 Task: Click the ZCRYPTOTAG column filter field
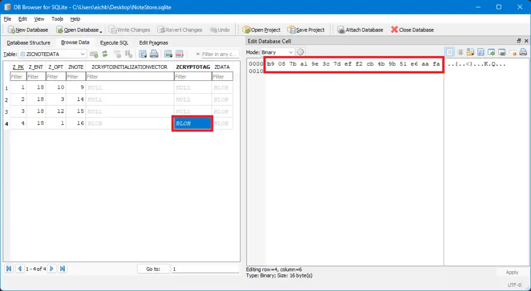193,77
